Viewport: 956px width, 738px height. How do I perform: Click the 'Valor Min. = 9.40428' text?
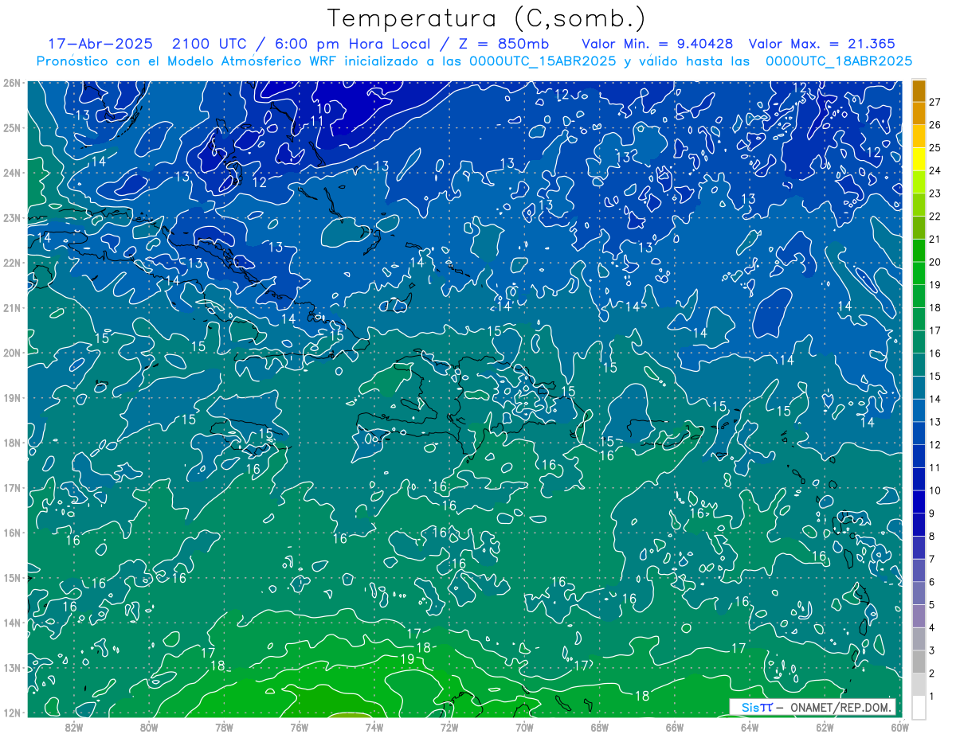tap(658, 44)
